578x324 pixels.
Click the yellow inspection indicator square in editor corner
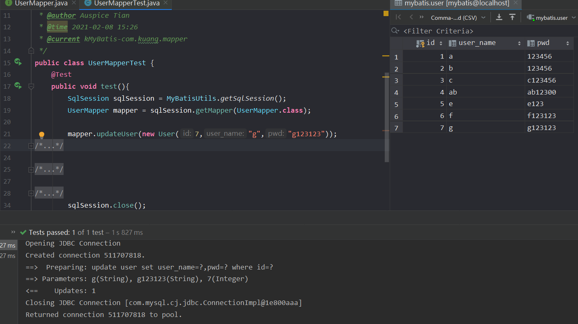(x=386, y=14)
